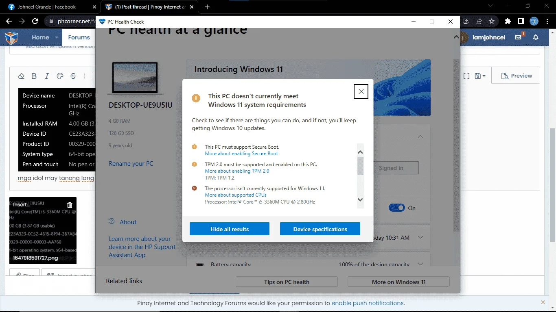
Task: Click the eraser remove-formatting icon
Action: pos(21,76)
